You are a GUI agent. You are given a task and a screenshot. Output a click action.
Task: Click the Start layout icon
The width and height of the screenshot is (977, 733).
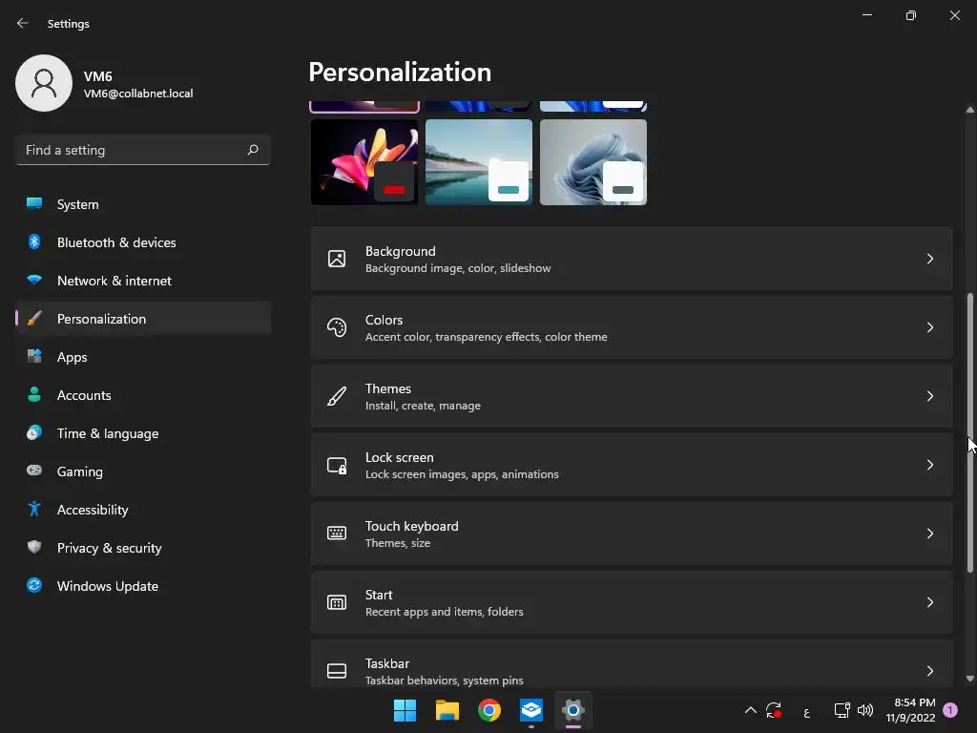point(337,602)
